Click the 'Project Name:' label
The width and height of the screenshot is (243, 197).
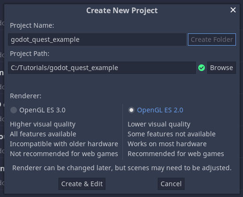tap(32, 25)
